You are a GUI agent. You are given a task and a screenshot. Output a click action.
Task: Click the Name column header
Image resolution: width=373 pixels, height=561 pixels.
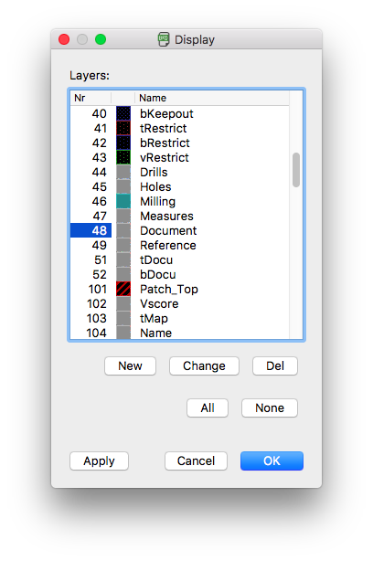[x=212, y=98]
